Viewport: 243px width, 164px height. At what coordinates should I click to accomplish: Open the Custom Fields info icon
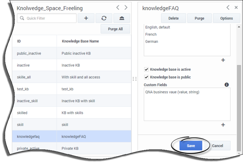click(x=226, y=85)
